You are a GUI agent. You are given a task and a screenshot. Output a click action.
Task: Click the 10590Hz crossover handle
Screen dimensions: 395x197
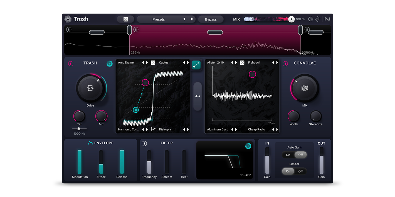pyautogui.click(x=300, y=30)
